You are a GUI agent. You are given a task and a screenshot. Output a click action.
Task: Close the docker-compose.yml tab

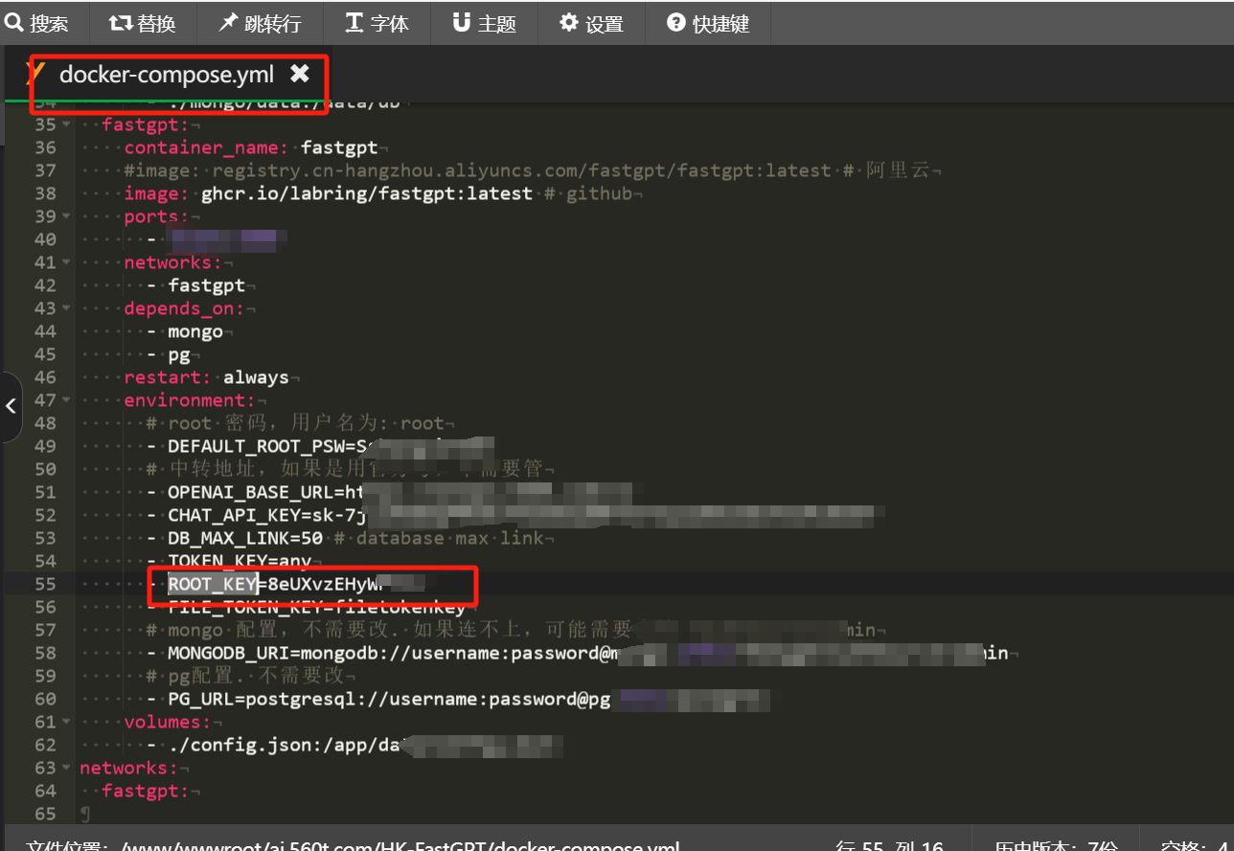(x=300, y=74)
